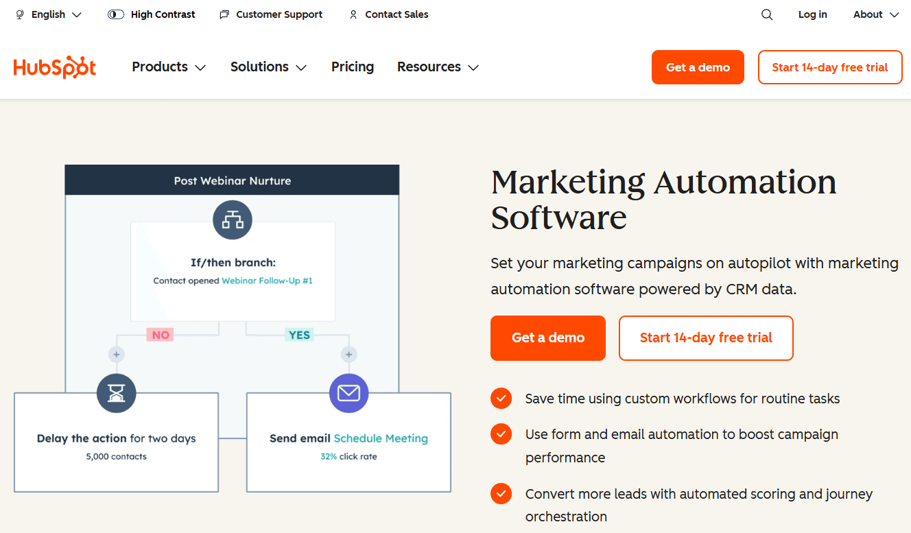This screenshot has height=533, width=911.
Task: Click the plus connector under the NO branch
Action: click(x=117, y=354)
